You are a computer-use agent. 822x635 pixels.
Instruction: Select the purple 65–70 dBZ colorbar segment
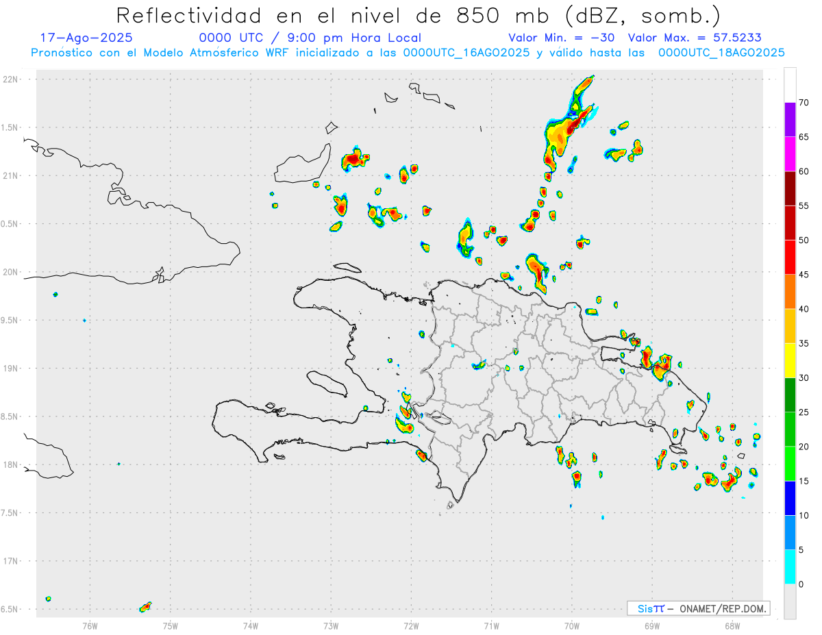[790, 120]
